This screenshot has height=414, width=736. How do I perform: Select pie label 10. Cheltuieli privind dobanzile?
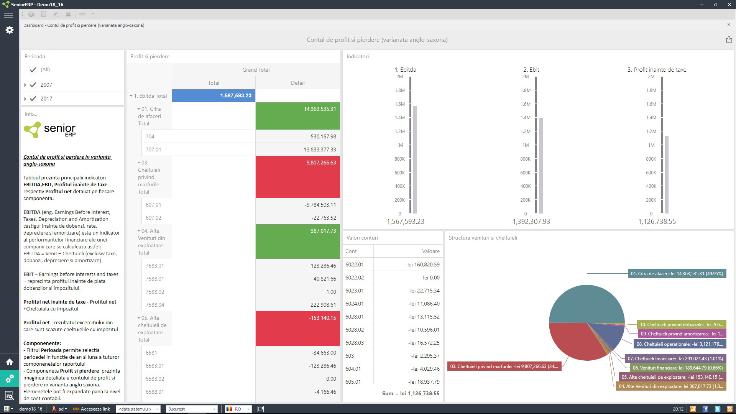(682, 325)
